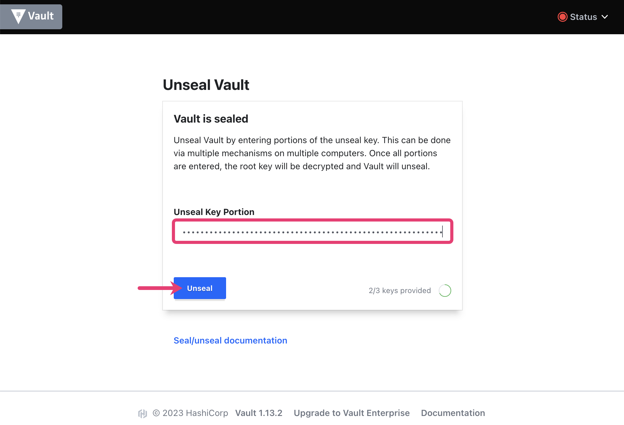Click the Status item in the navbar
Viewport: 624px width, 425px height.
tap(583, 17)
